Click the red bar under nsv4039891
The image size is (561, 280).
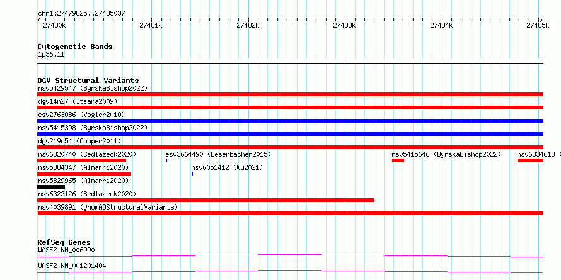pyautogui.click(x=290, y=213)
